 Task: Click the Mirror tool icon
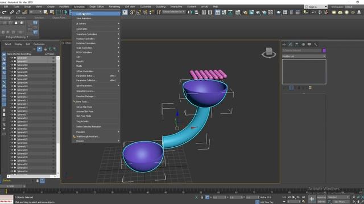tap(190, 12)
